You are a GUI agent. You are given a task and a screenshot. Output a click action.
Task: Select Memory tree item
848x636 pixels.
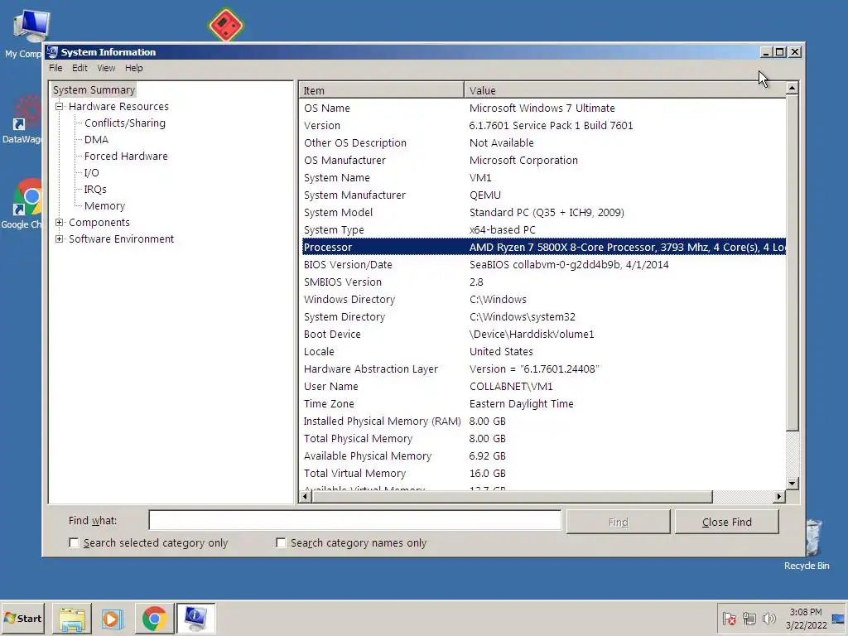point(104,206)
